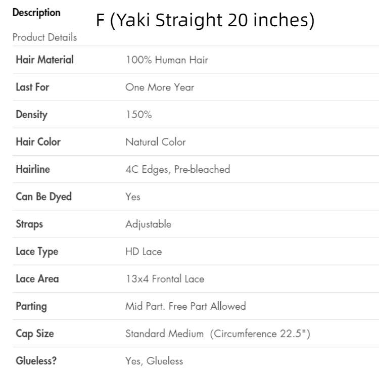Click the "HD Lace" value
Image resolution: width=379 pixels, height=379 pixels.
point(143,251)
